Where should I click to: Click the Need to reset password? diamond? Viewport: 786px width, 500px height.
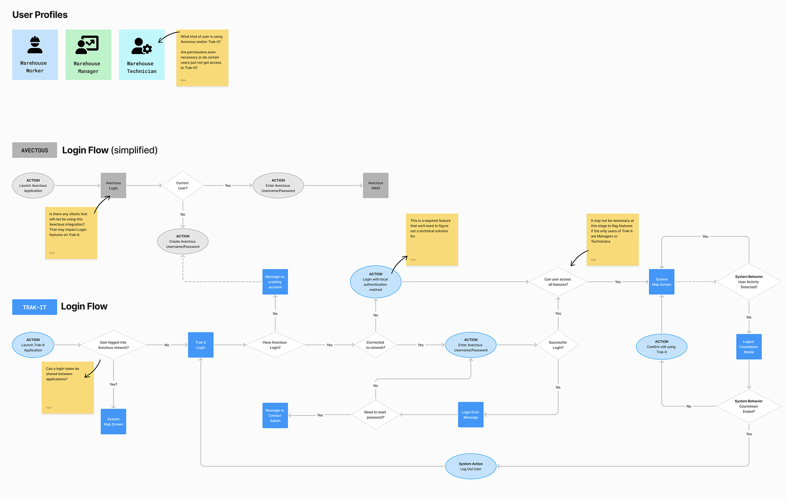tap(375, 414)
